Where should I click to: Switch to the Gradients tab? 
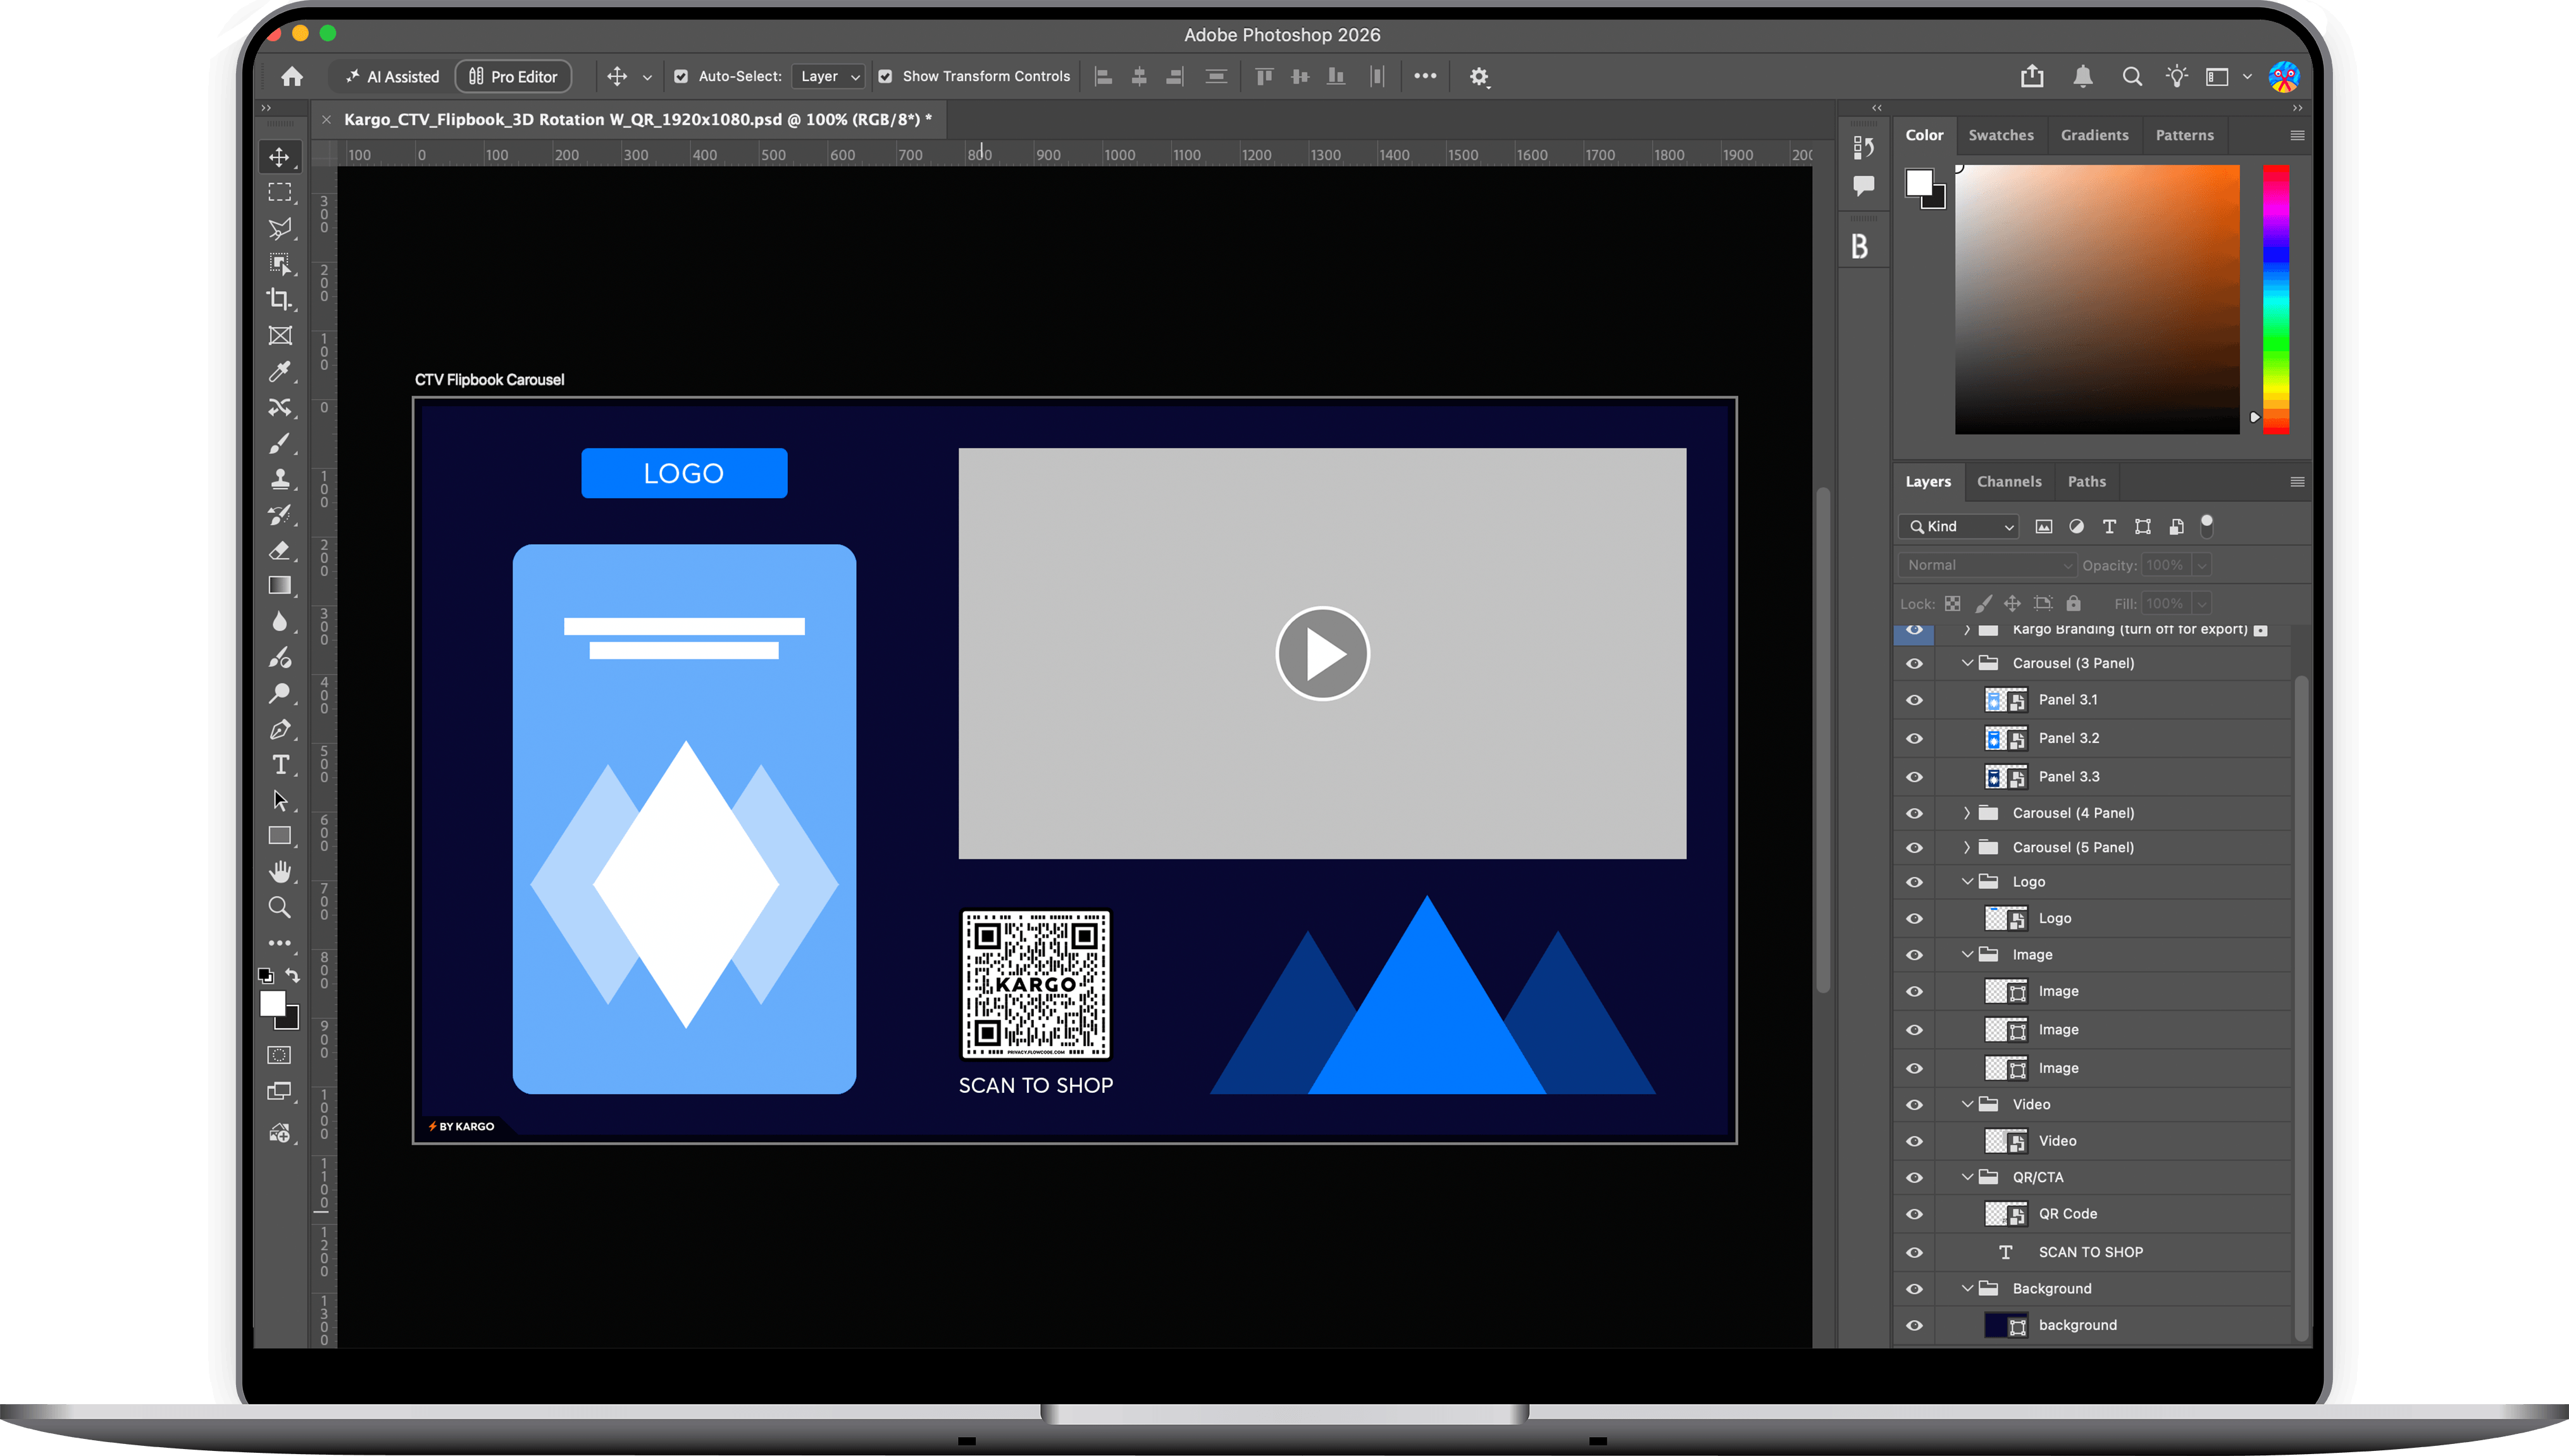[2094, 135]
